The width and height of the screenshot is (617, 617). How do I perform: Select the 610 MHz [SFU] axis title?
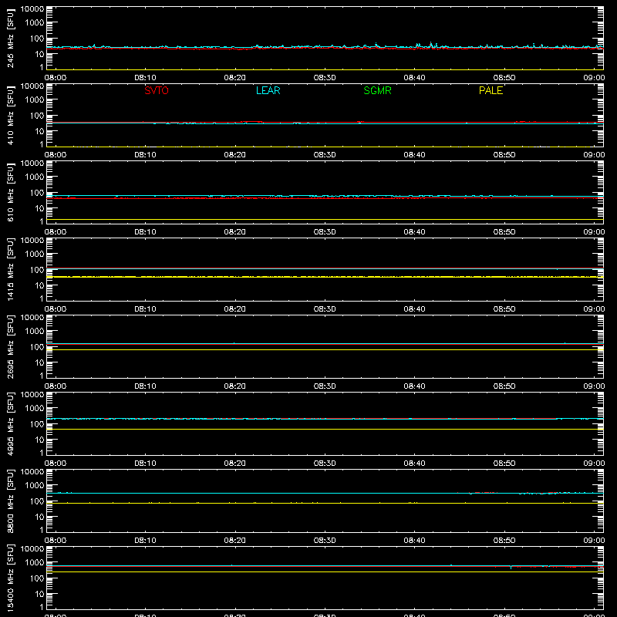point(10,192)
